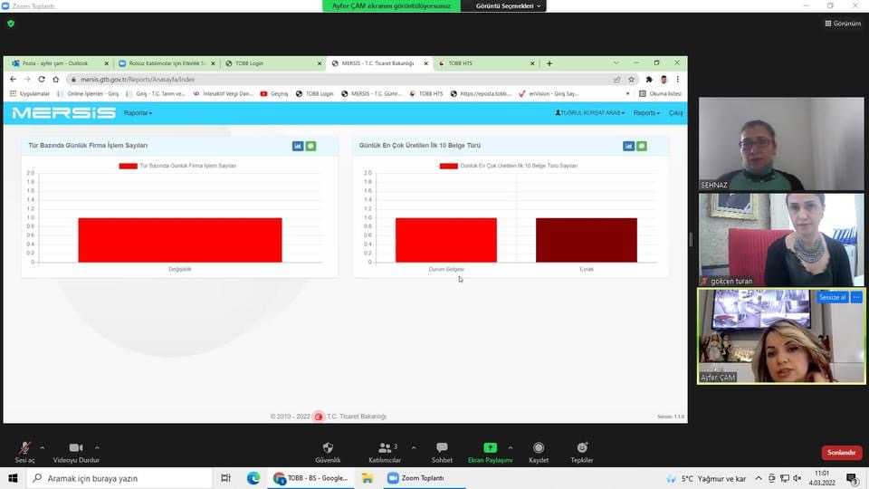Expand Raporlar menu in MERSIS navbar
The height and width of the screenshot is (489, 869).
138,113
